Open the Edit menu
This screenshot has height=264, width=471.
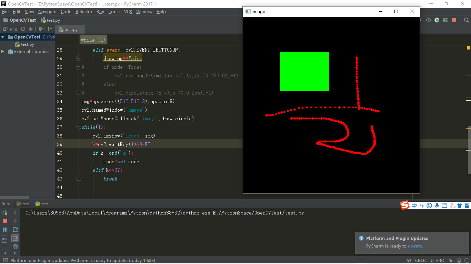[x=17, y=11]
